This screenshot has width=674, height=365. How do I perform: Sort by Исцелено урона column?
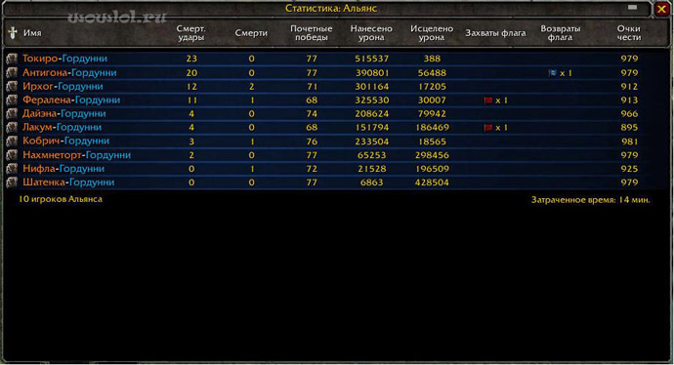[x=432, y=33]
